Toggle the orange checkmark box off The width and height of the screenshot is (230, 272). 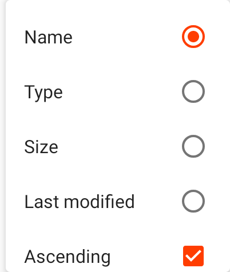[193, 256]
